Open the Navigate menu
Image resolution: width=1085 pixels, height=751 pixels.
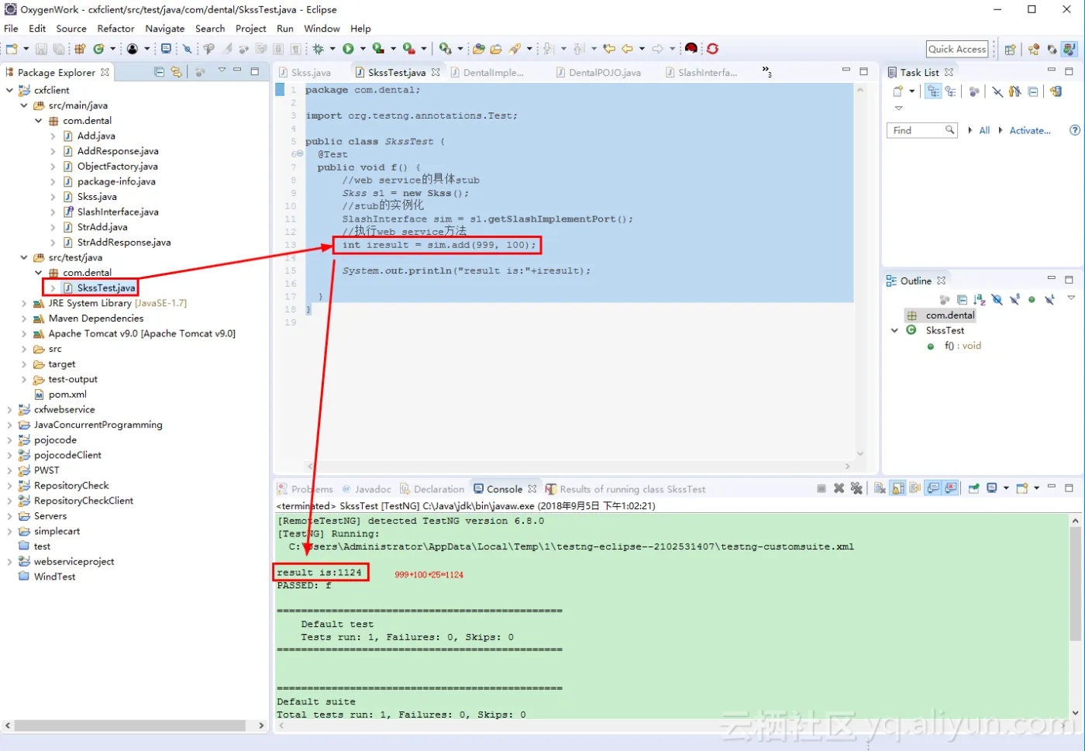point(165,29)
